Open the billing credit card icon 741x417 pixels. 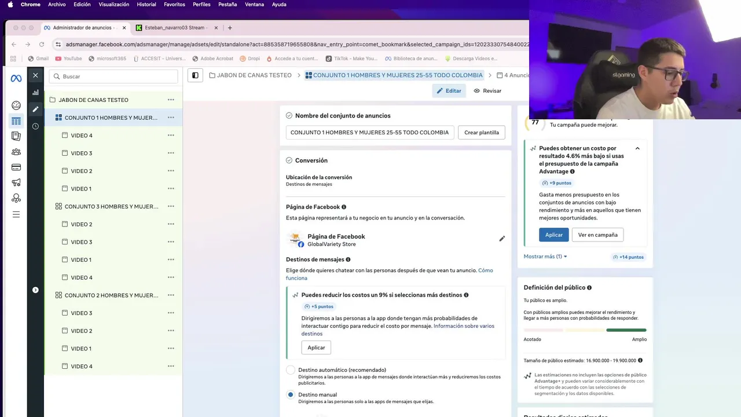16,167
